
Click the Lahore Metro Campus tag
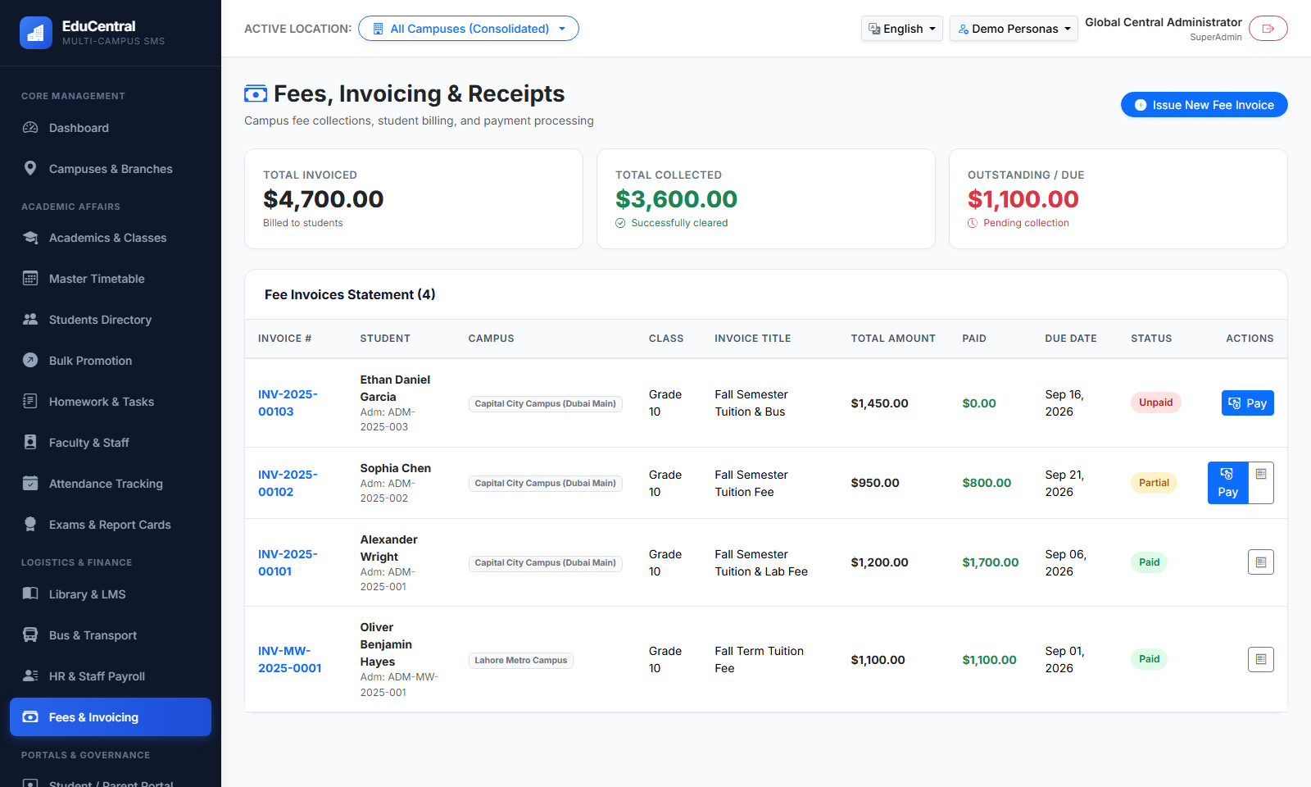(521, 660)
